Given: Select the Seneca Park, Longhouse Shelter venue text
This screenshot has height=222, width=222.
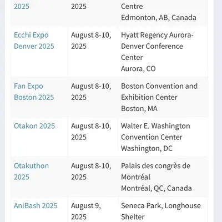Looking at the screenshot, I should [x=161, y=211].
